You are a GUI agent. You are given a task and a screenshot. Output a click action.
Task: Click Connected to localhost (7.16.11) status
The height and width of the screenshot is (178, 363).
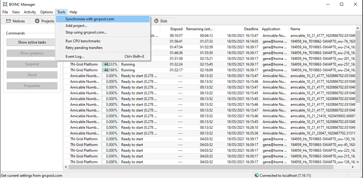(x=285, y=175)
